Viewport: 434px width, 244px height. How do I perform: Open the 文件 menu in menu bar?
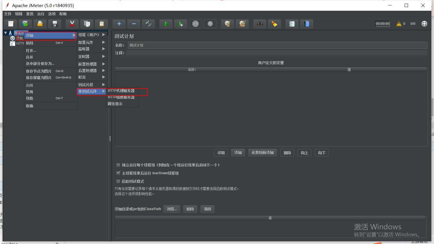click(8, 14)
